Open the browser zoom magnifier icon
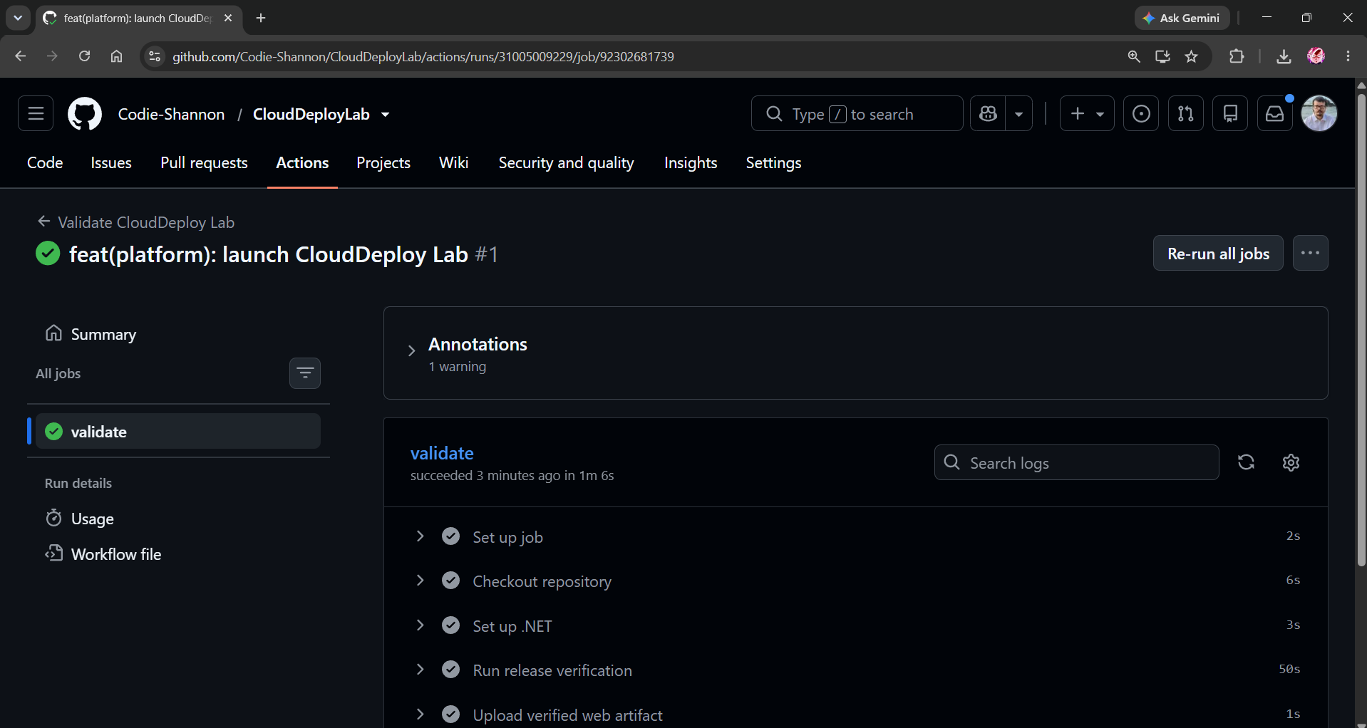This screenshot has height=728, width=1367. 1134,56
